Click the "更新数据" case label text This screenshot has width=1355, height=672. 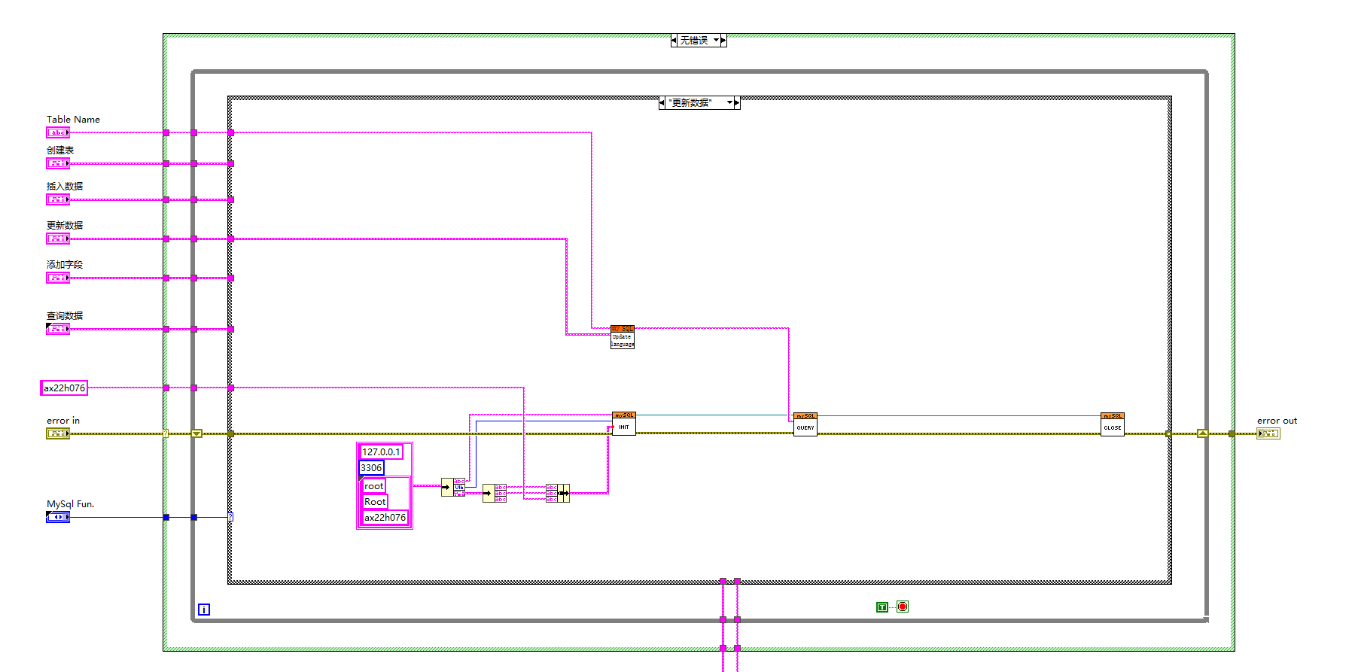click(x=690, y=103)
